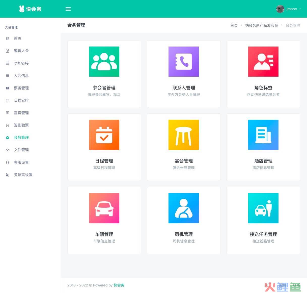Click the 司机管理 card title
Viewport: 307px width, 293px height.
[x=184, y=234]
